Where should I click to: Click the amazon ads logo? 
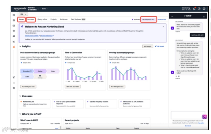(20, 9)
